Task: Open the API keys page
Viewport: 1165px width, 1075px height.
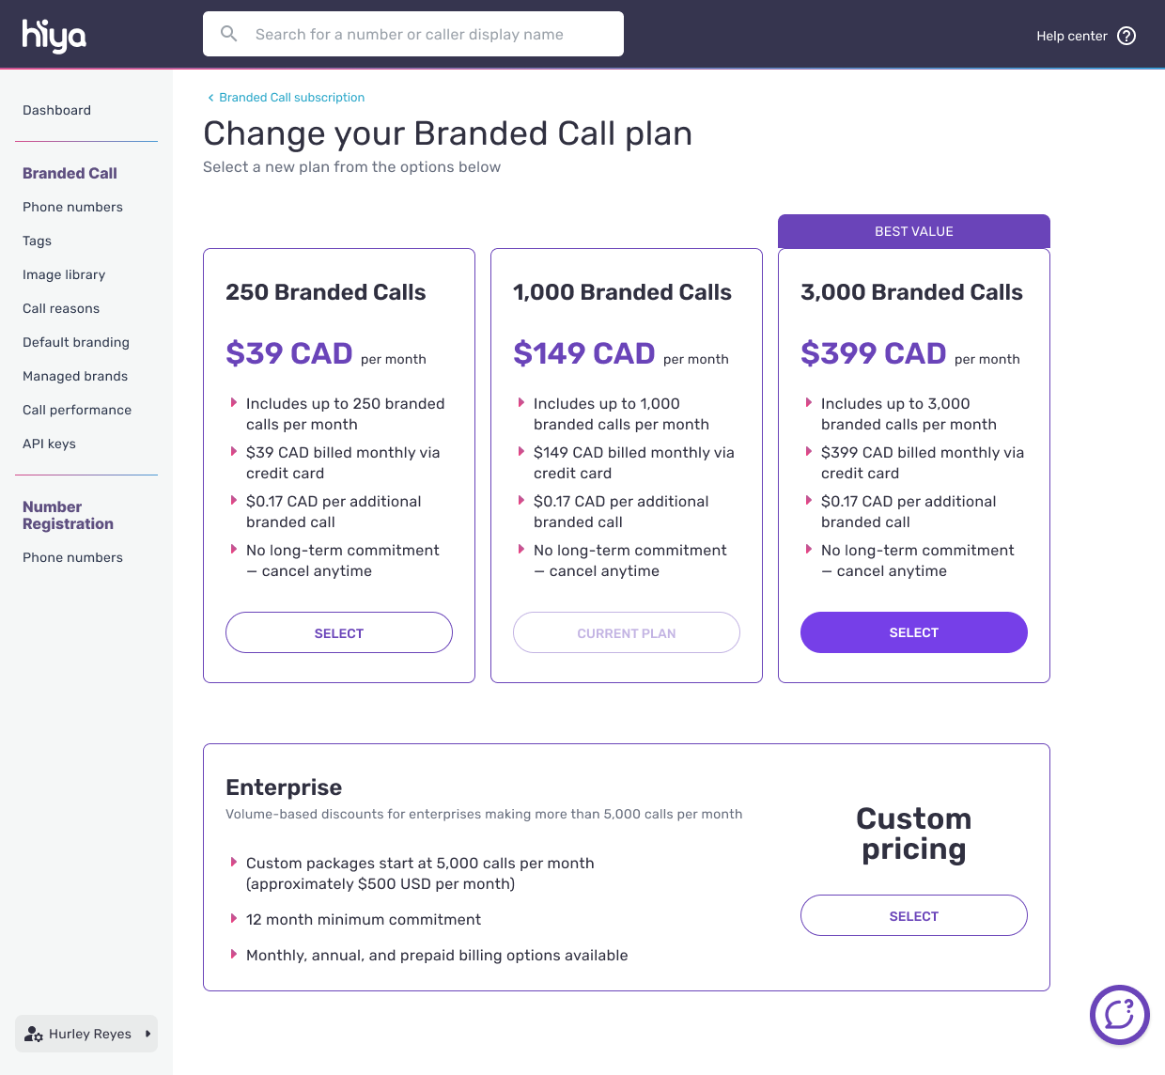Action: tap(49, 444)
